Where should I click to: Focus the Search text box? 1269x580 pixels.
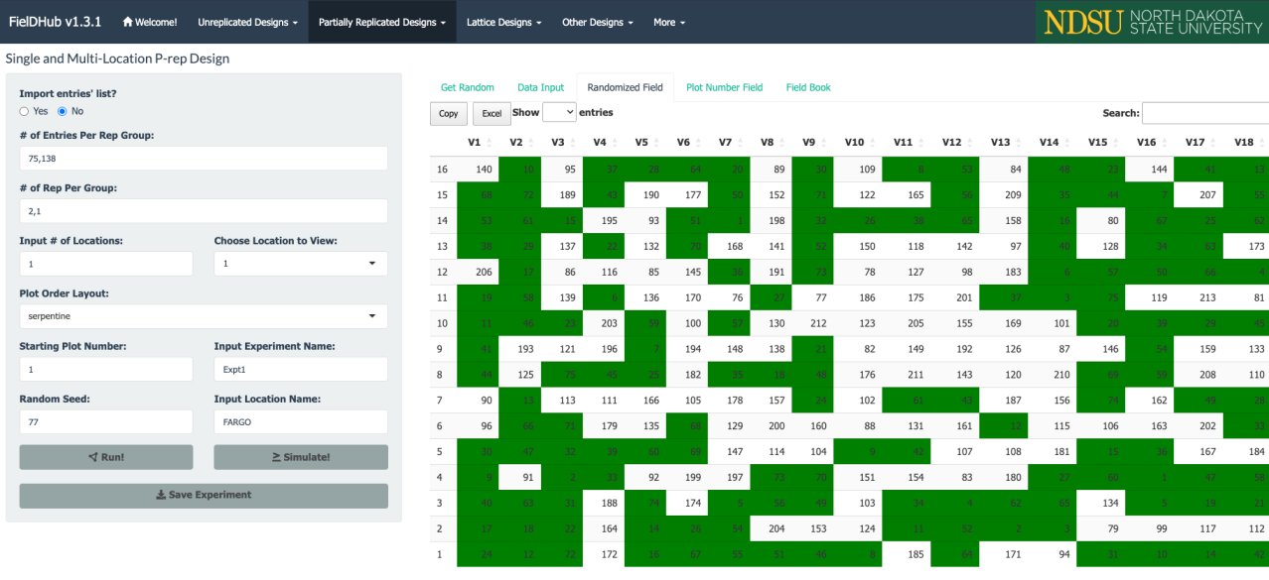(x=1204, y=113)
